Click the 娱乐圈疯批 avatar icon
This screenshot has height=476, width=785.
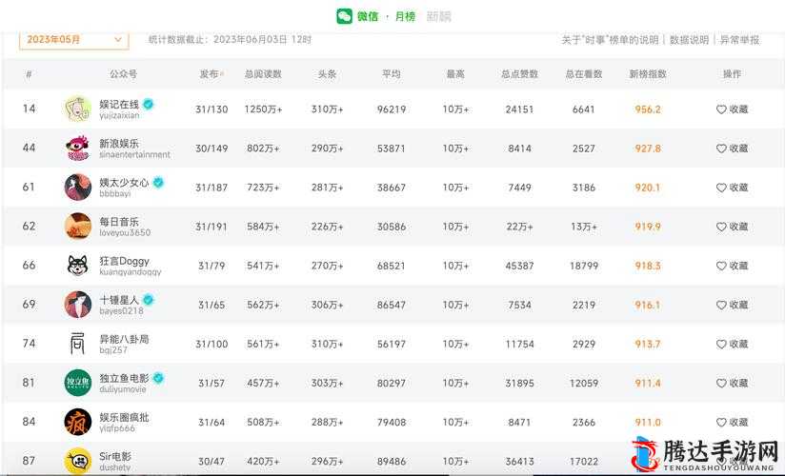[78, 422]
